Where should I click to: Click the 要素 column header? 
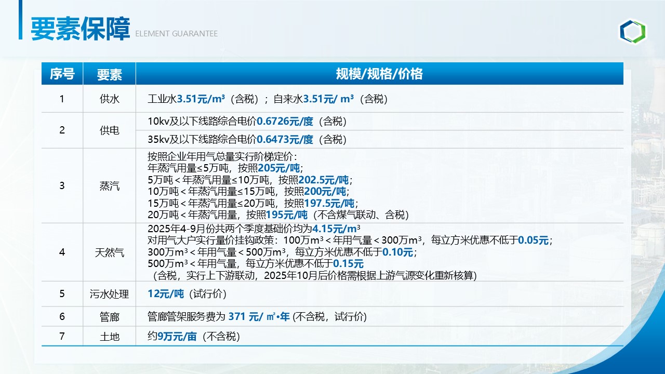pos(109,74)
